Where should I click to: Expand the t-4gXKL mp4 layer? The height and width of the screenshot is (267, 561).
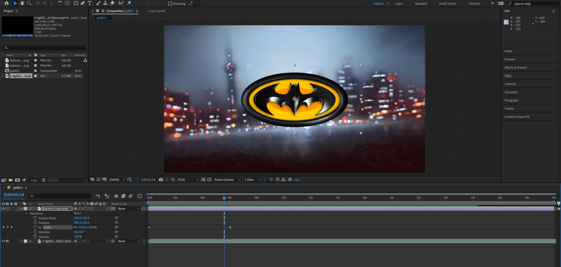pyautogui.click(x=21, y=241)
